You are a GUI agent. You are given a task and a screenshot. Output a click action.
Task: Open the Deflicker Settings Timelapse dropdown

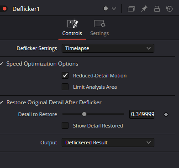click(108, 48)
